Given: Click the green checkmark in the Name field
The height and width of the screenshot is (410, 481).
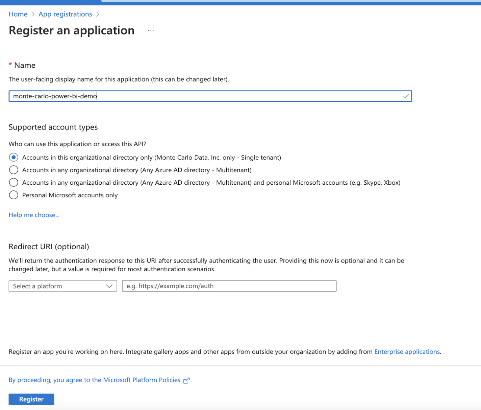Looking at the screenshot, I should (406, 96).
